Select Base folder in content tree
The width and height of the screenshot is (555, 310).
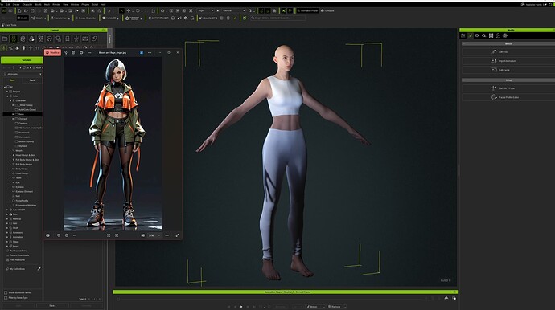pyautogui.click(x=21, y=114)
